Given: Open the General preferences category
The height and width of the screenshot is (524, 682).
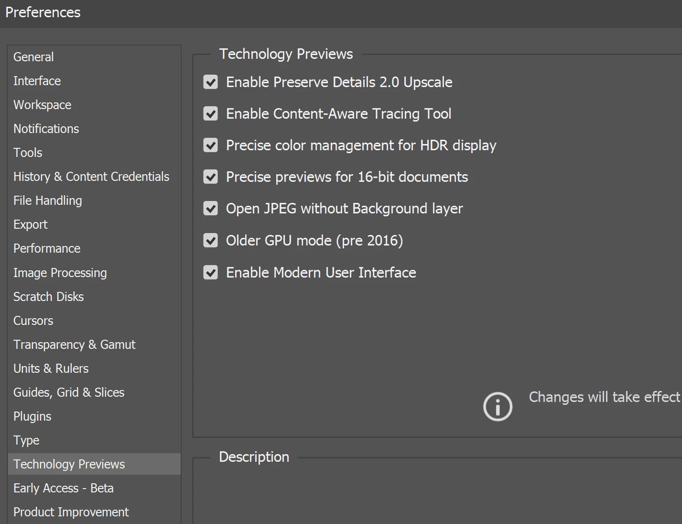Looking at the screenshot, I should pos(33,57).
